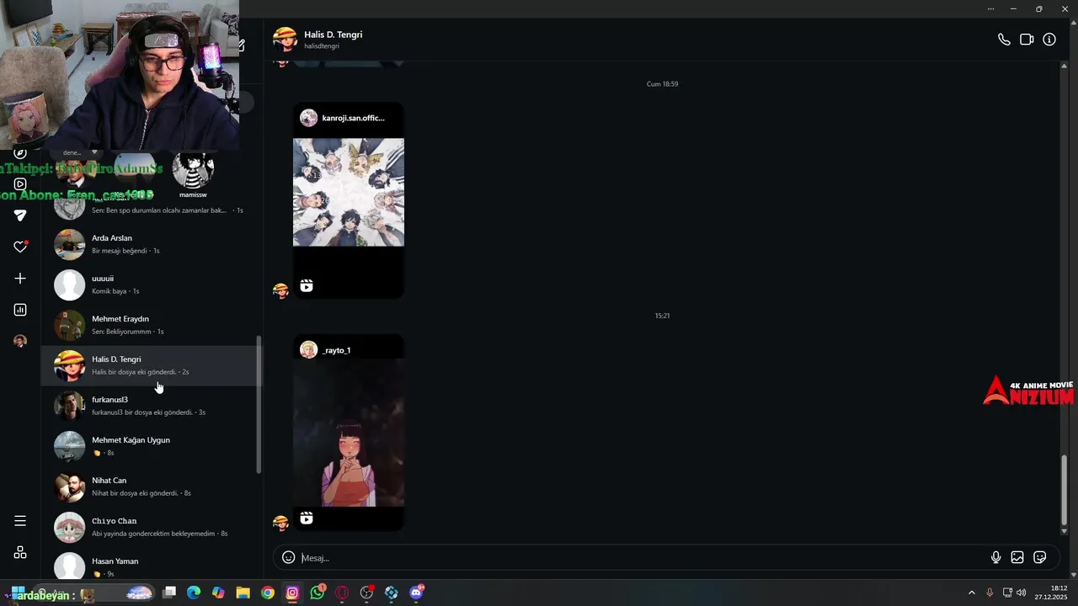Open the Mehmet Eraydın conversation
The height and width of the screenshot is (606, 1078).
point(152,325)
